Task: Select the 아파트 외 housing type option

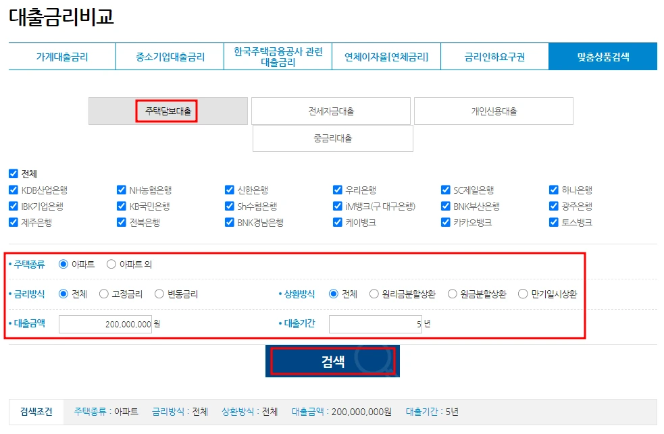Action: tap(110, 264)
